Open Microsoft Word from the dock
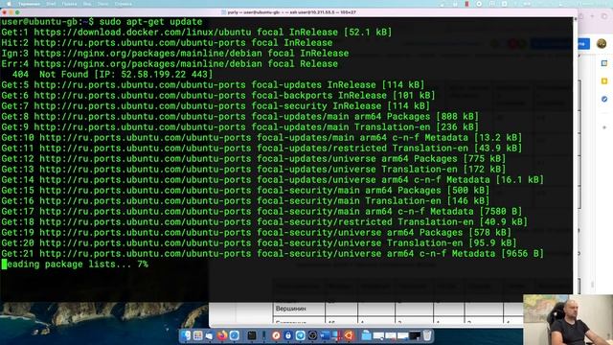Image resolution: width=613 pixels, height=345 pixels. pos(325,335)
